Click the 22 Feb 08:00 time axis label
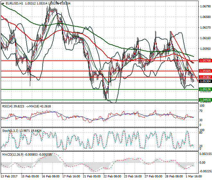Image resolution: width=212 pixels, height=180 pixels. pyautogui.click(x=113, y=176)
